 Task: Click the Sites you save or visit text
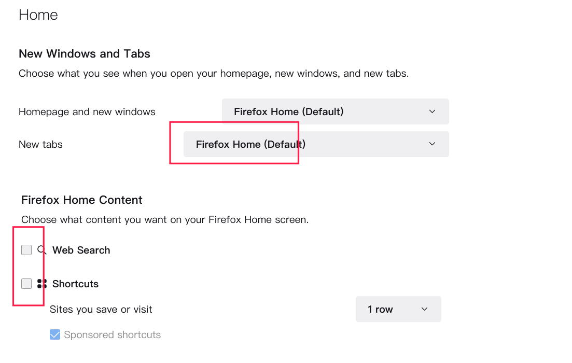click(101, 309)
